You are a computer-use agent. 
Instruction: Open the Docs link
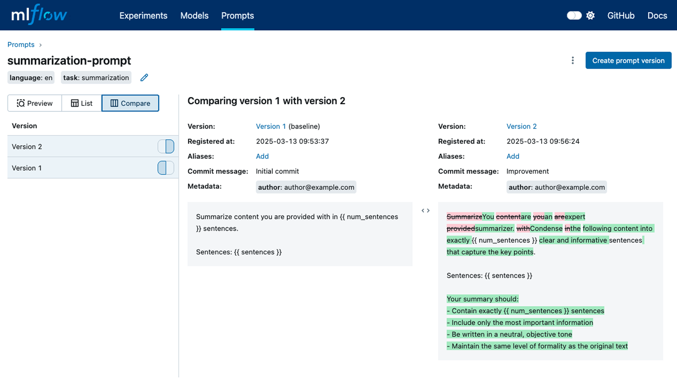656,15
